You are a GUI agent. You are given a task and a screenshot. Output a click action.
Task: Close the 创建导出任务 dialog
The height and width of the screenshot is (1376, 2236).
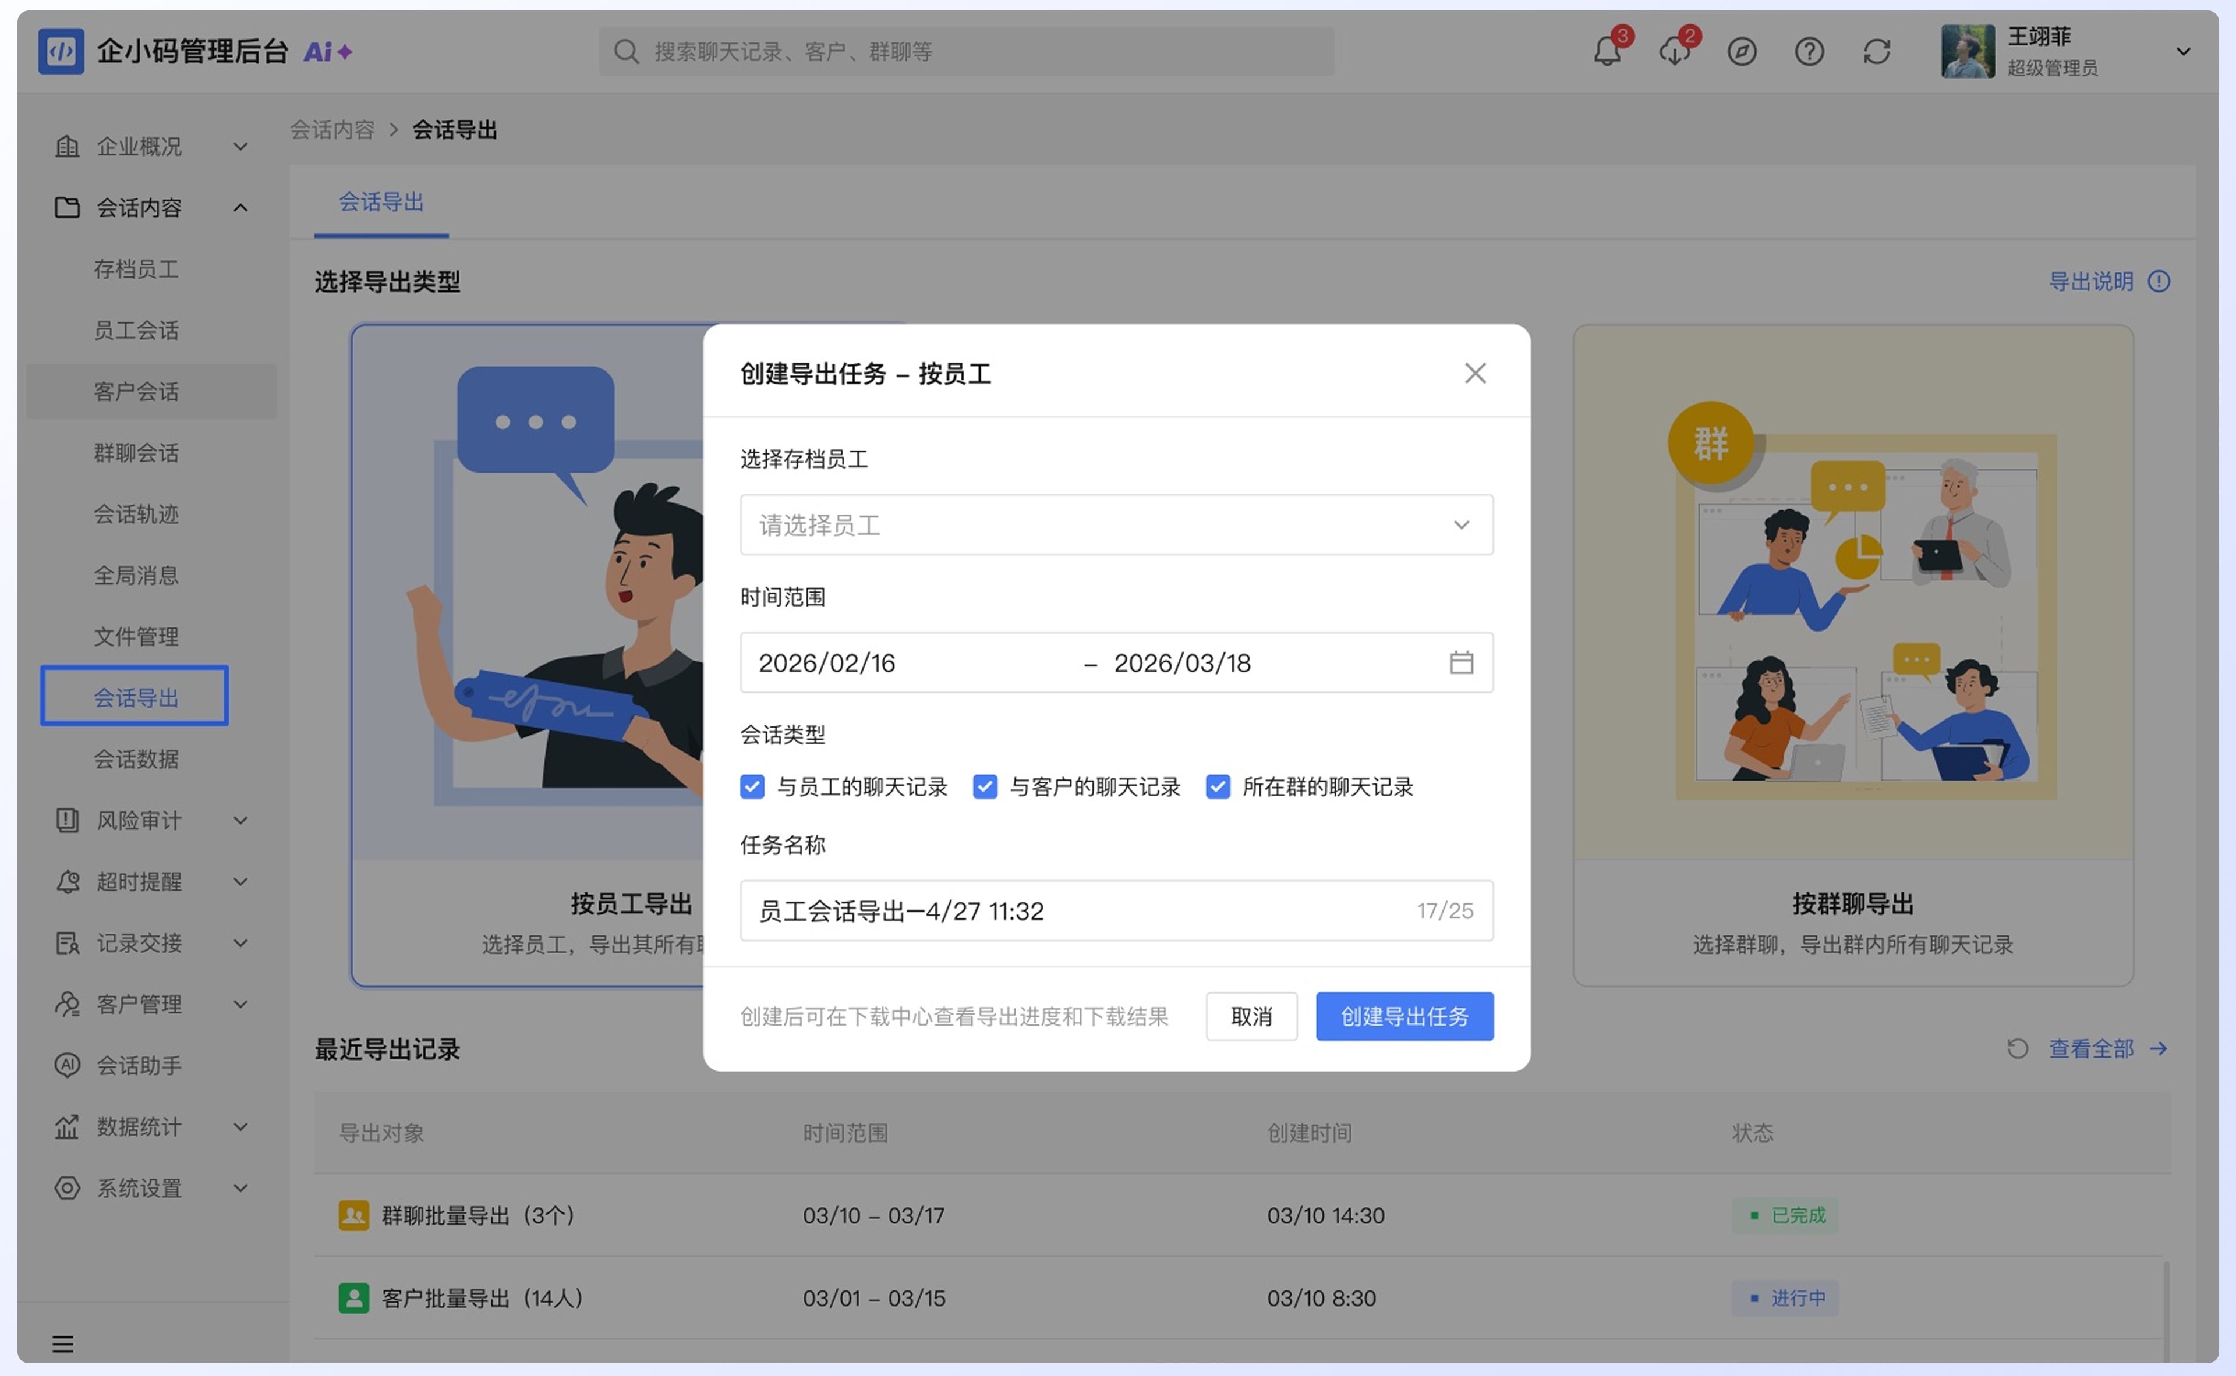point(1475,373)
